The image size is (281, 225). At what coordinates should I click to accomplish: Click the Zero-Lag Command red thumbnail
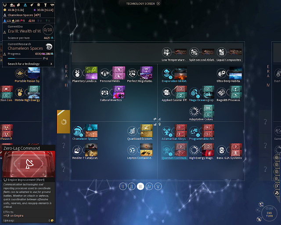coord(29,164)
